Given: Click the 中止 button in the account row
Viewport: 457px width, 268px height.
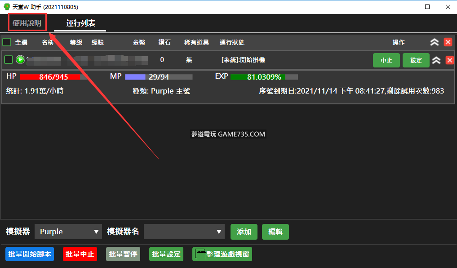Looking at the screenshot, I should click(386, 60).
